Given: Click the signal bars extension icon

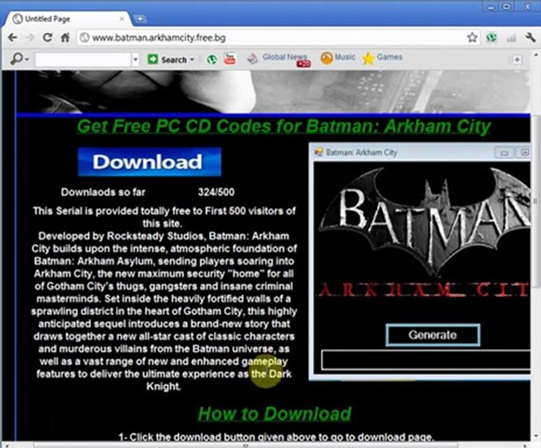Looking at the screenshot, I should pos(511,38).
